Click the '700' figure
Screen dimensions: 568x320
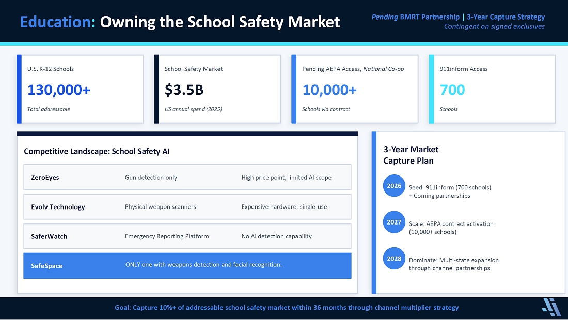452,90
